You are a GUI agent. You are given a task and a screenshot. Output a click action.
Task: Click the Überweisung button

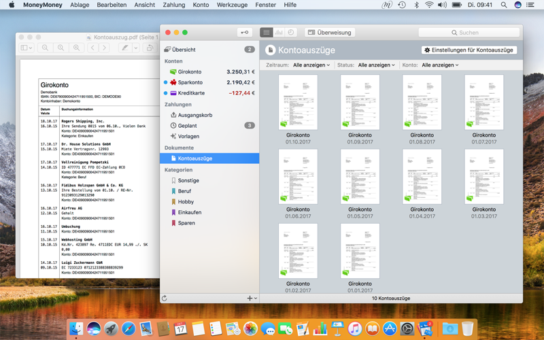point(330,32)
